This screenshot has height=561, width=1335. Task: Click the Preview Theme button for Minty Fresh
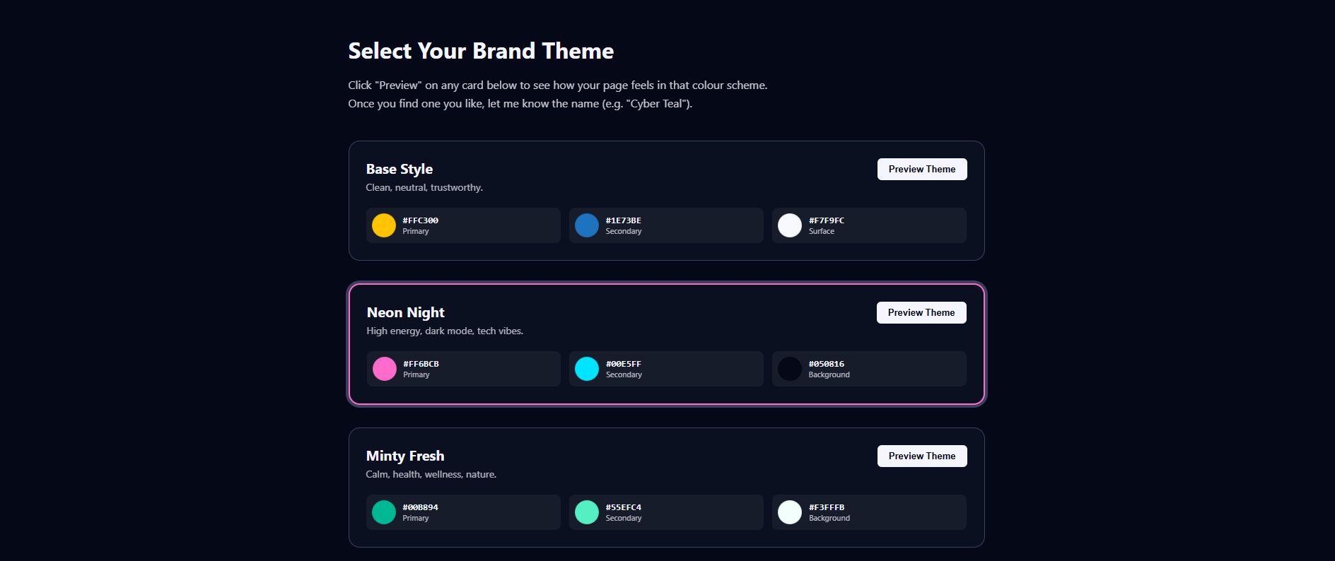(921, 456)
